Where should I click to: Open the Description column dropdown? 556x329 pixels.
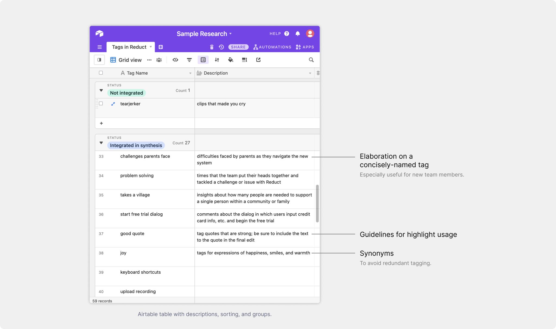pyautogui.click(x=310, y=73)
